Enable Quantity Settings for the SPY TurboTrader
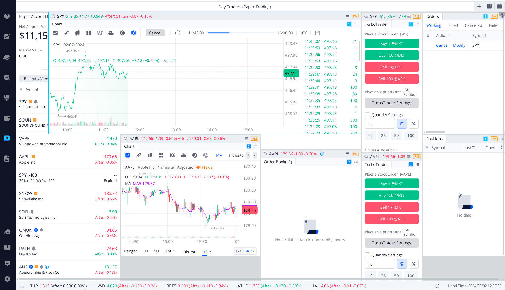This screenshot has width=505, height=290. tap(367, 115)
